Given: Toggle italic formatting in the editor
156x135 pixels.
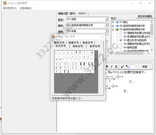Looking at the screenshot, I should coord(112,66).
